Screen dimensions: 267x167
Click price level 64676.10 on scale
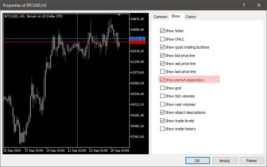pos(138,19)
